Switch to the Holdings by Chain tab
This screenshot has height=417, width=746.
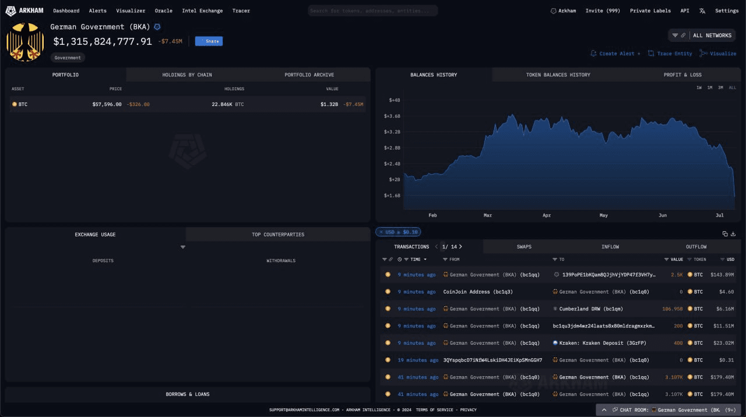click(187, 75)
